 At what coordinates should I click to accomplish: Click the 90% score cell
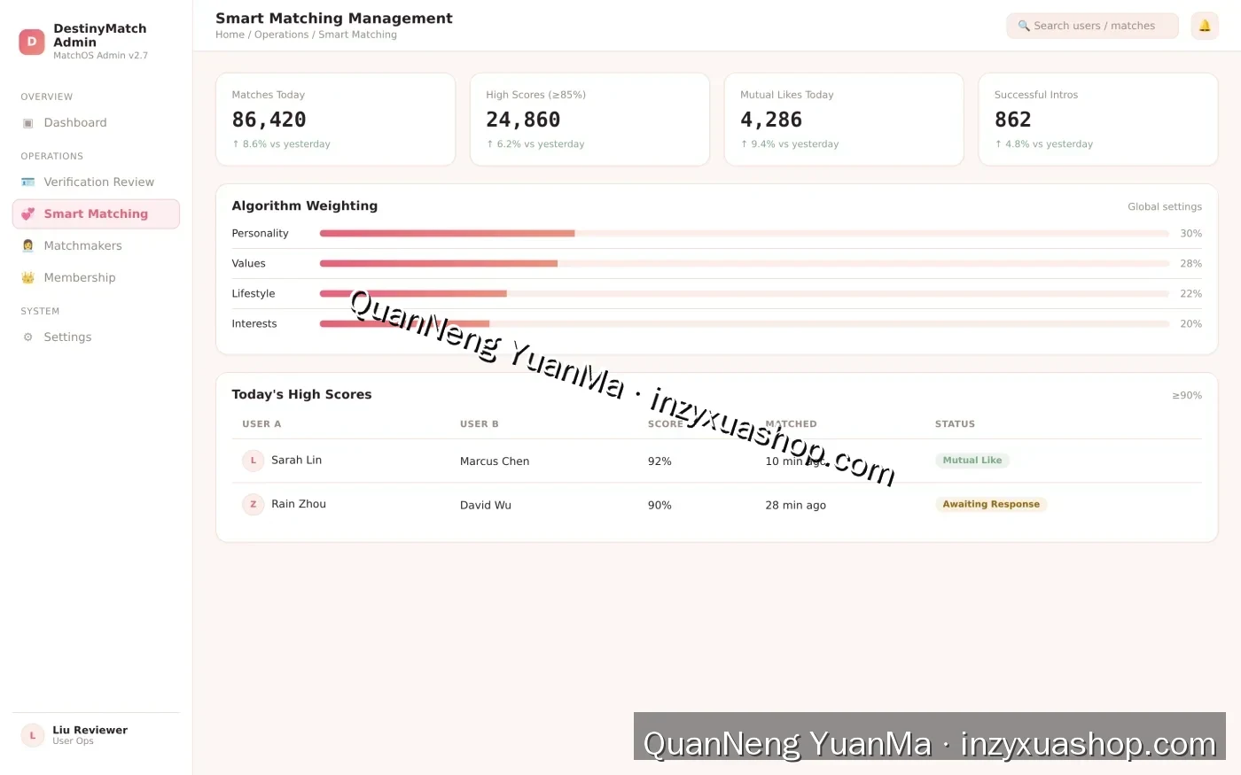(660, 506)
